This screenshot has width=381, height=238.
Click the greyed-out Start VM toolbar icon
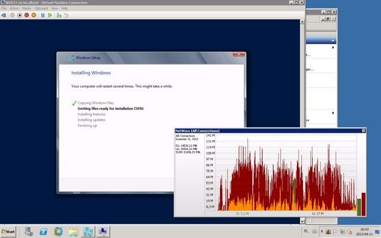coord(12,15)
